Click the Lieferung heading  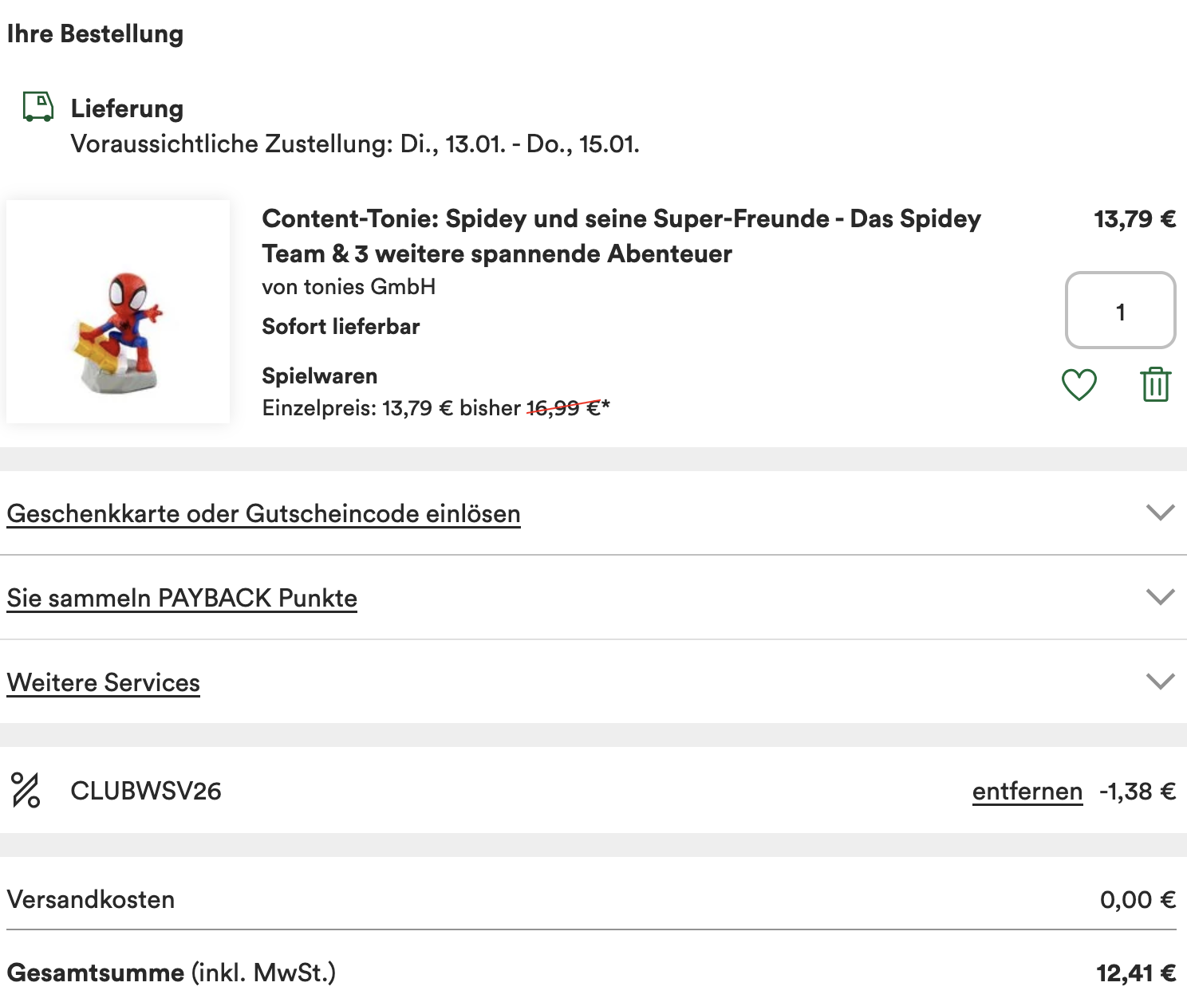[127, 108]
